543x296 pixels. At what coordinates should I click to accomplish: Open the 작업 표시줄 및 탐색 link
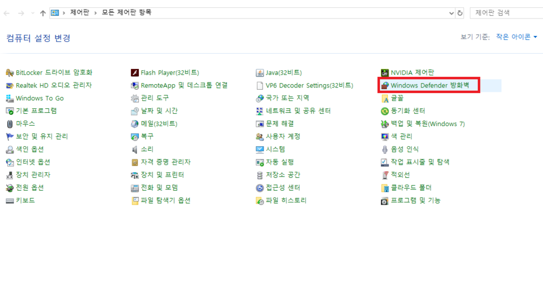coord(420,162)
